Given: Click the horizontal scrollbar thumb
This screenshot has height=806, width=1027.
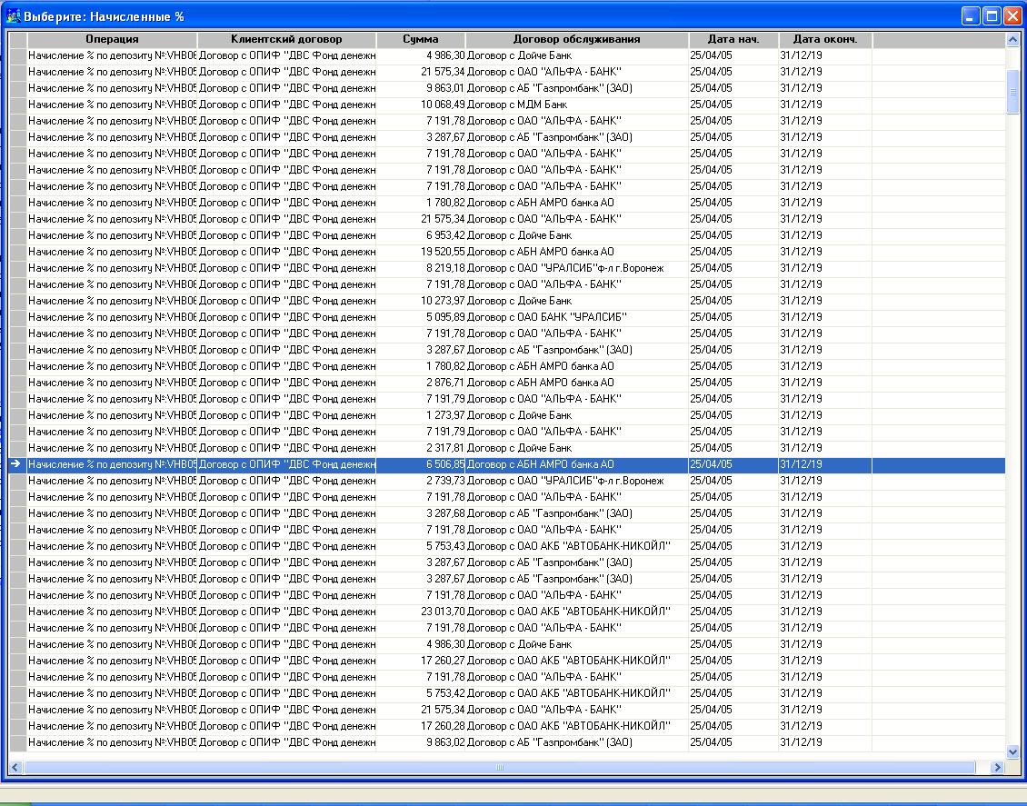Looking at the screenshot, I should (499, 767).
